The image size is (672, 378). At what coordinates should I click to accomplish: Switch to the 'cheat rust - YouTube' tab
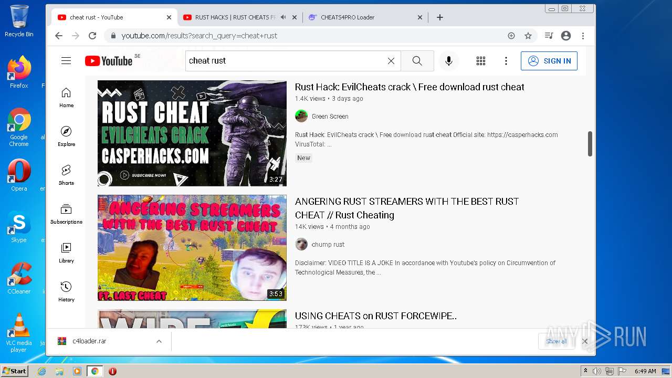click(114, 17)
